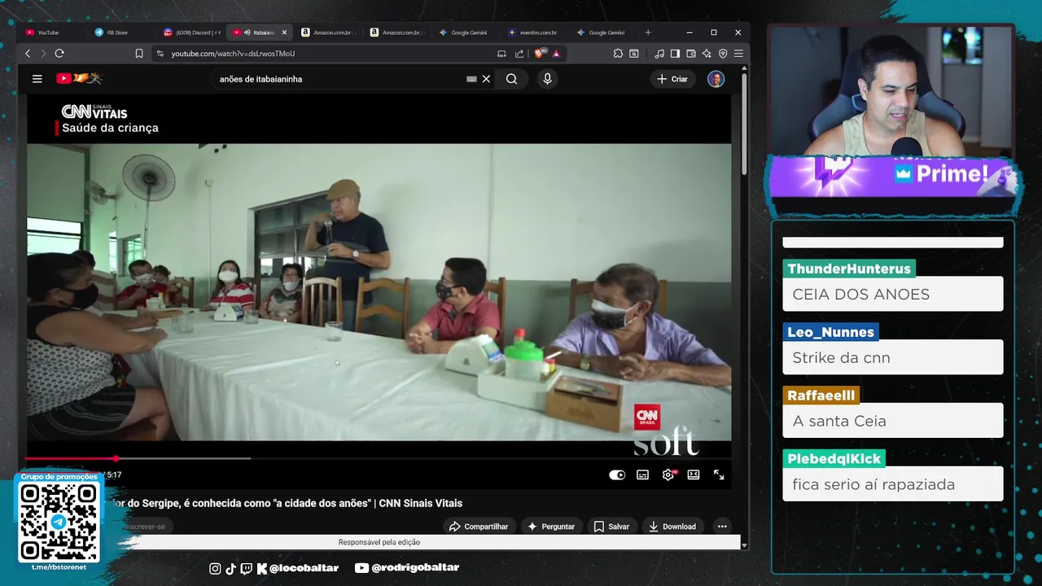Open the Brave Rewards triangle icon
Image resolution: width=1042 pixels, height=586 pixels.
click(556, 54)
